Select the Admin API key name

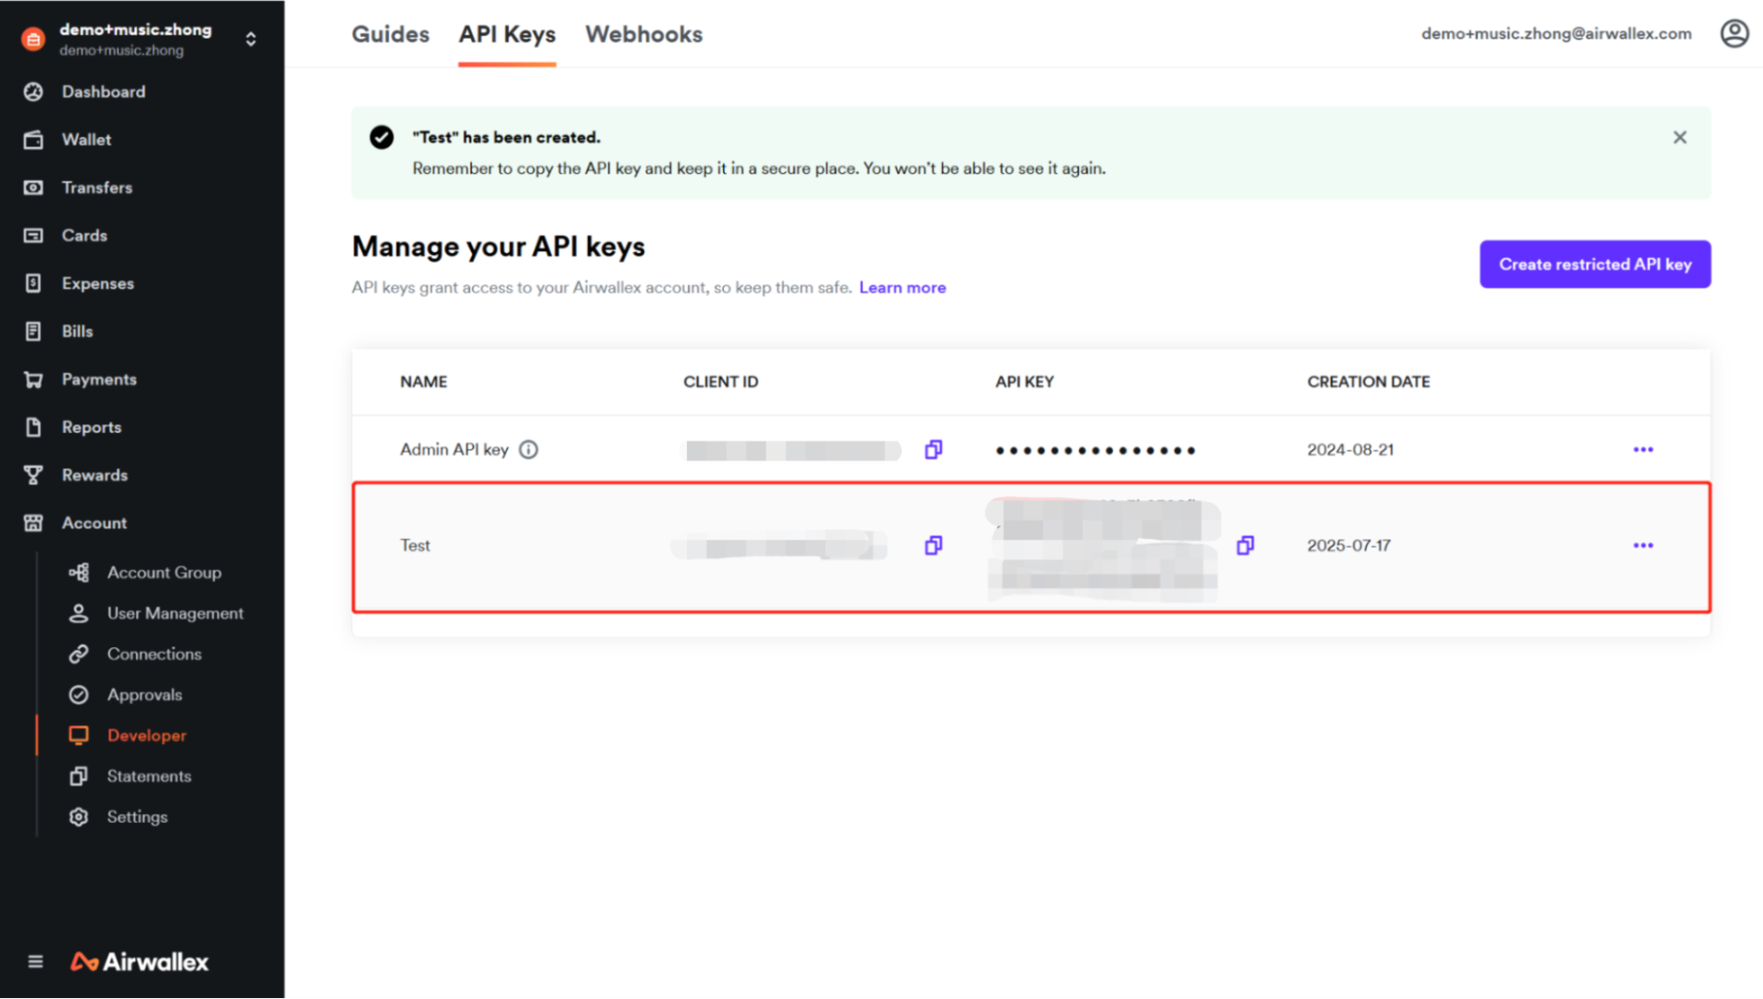pyautogui.click(x=454, y=450)
